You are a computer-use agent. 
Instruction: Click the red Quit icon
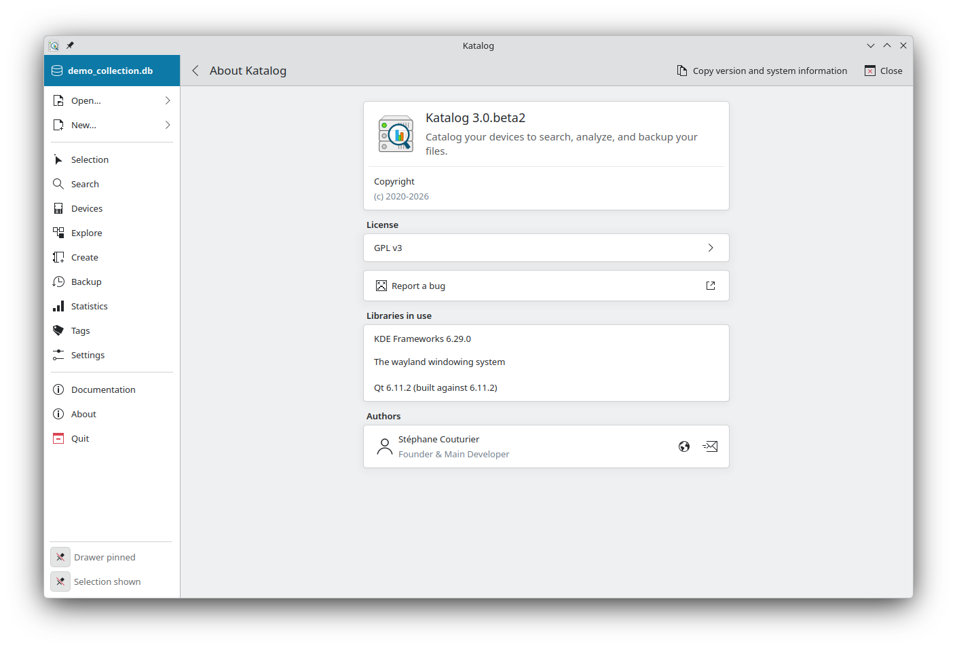[58, 438]
